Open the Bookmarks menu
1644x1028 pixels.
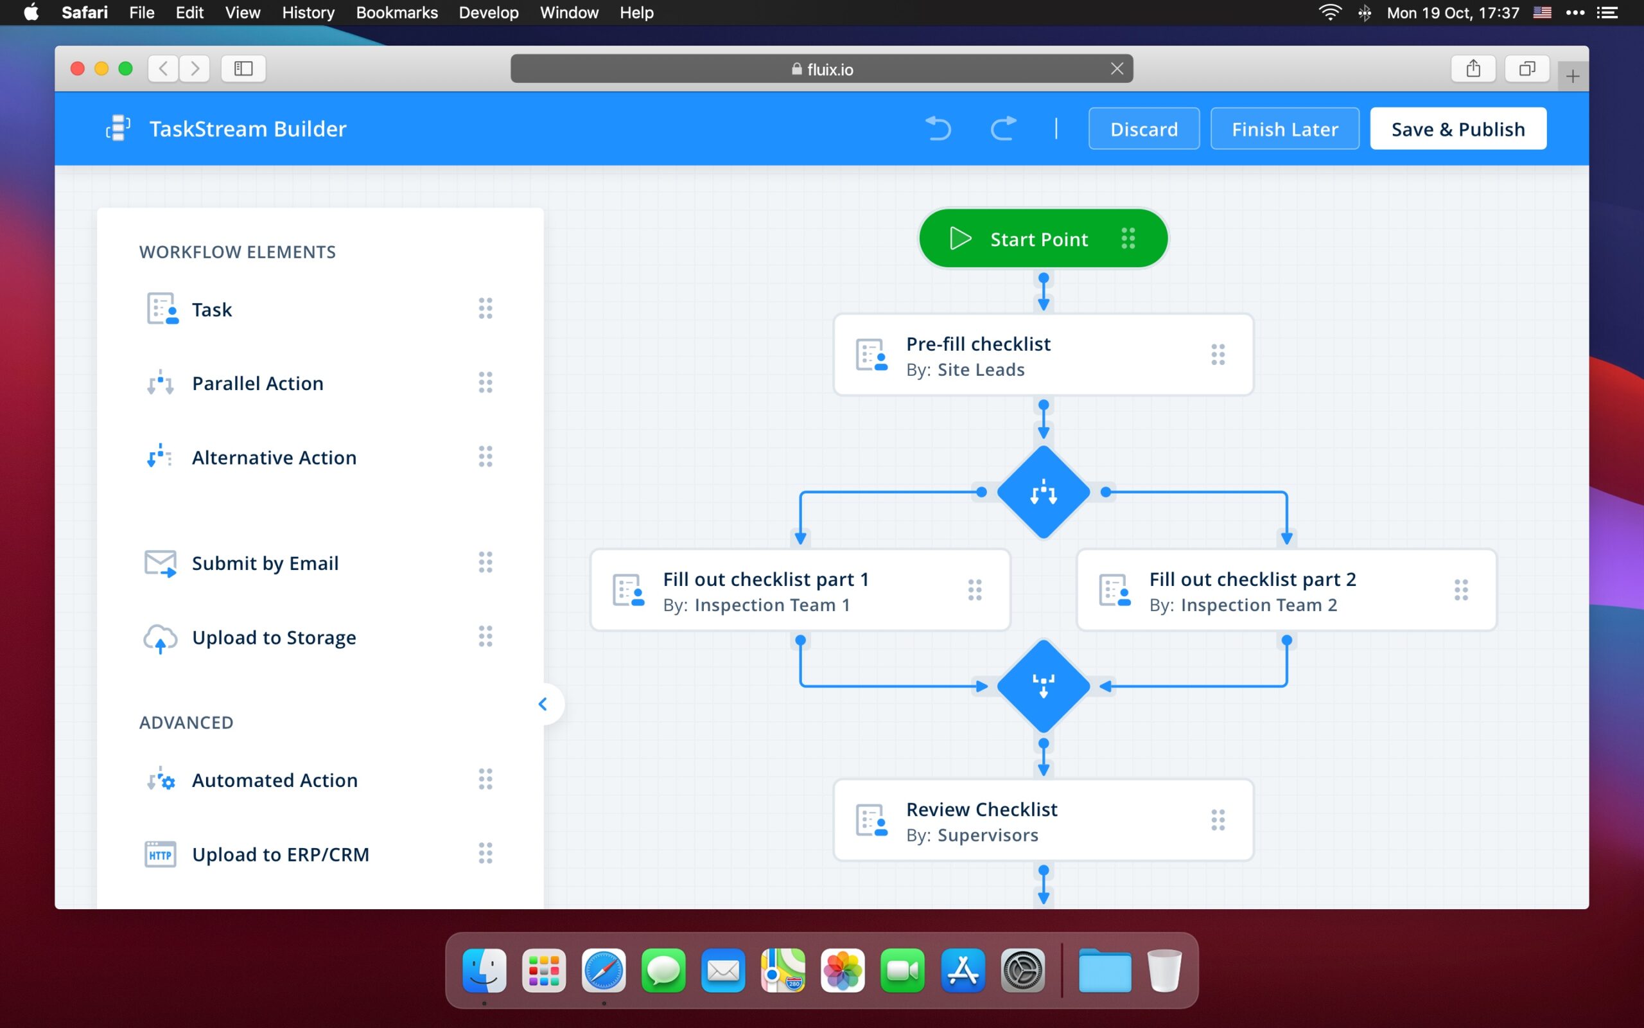397,12
